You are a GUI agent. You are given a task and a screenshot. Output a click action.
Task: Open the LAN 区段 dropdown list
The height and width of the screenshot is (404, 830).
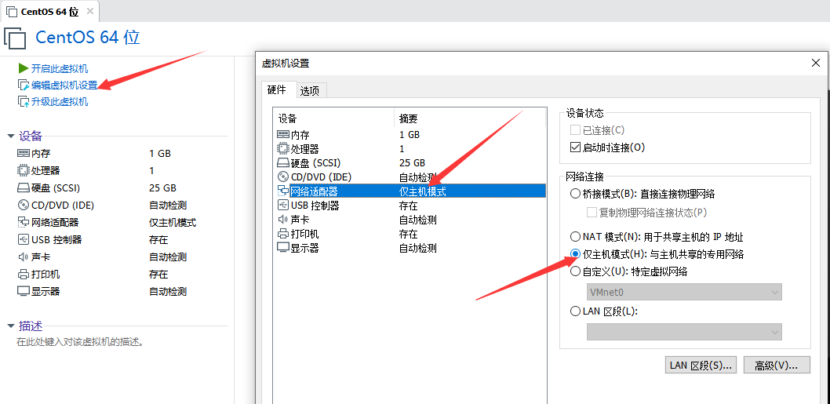pos(684,332)
